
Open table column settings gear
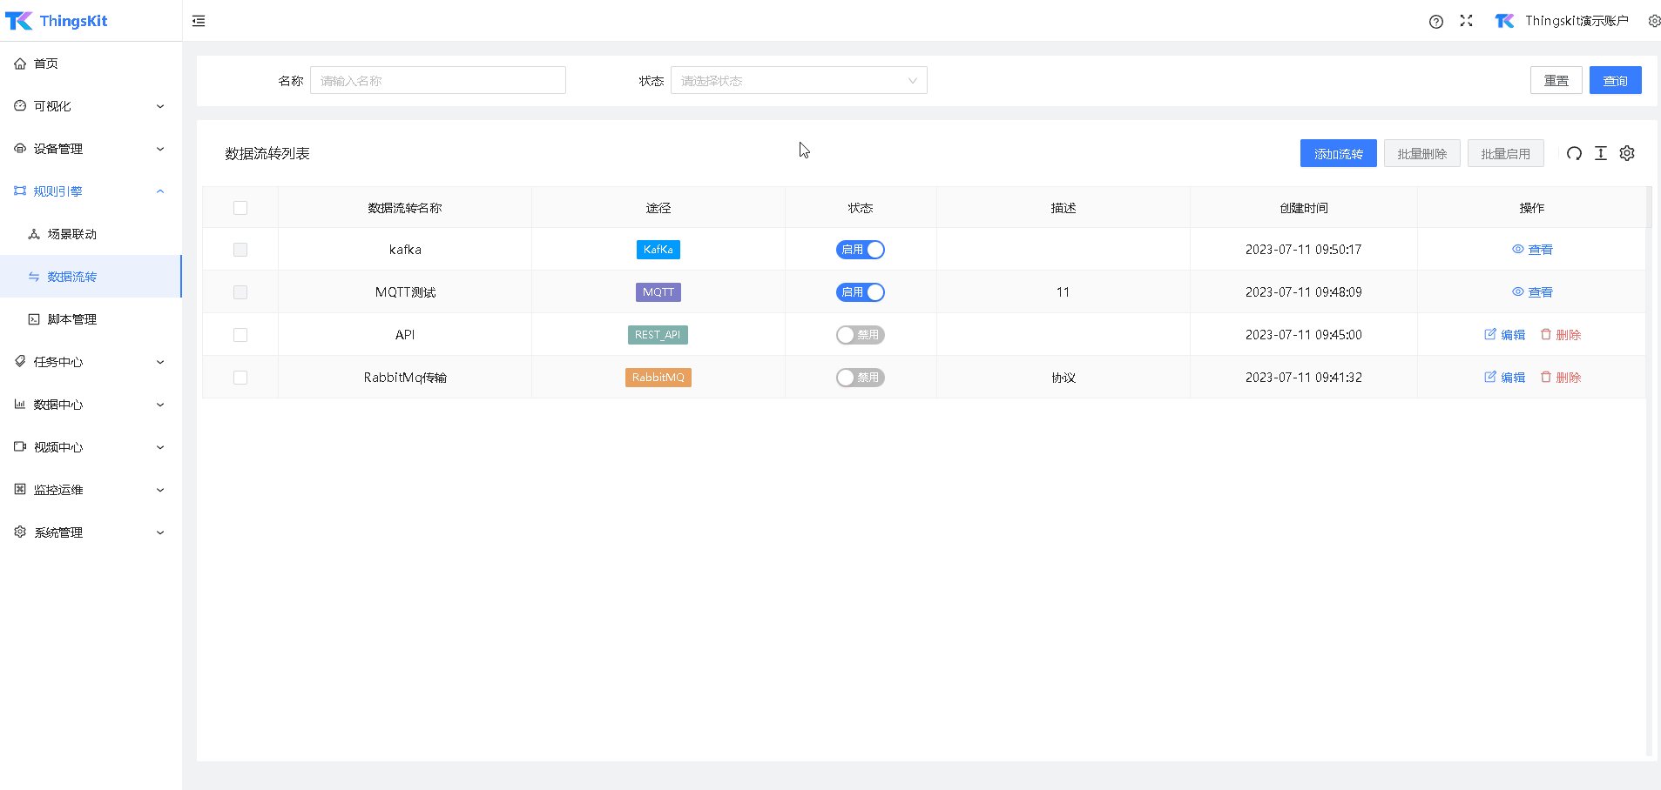[x=1627, y=154]
